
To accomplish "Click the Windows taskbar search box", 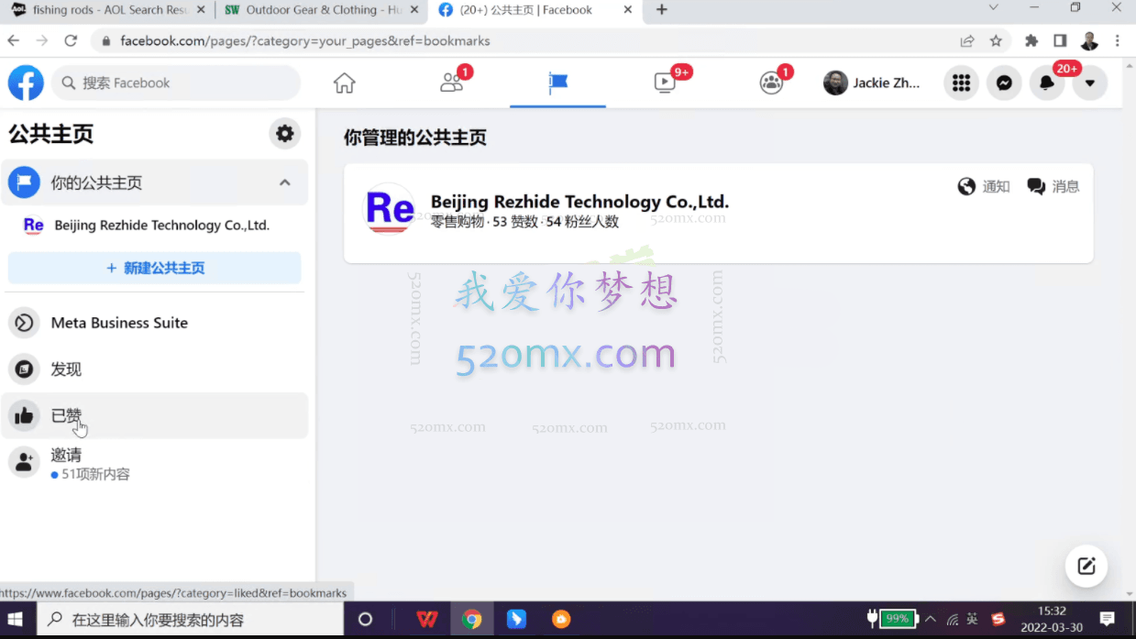I will pos(190,620).
